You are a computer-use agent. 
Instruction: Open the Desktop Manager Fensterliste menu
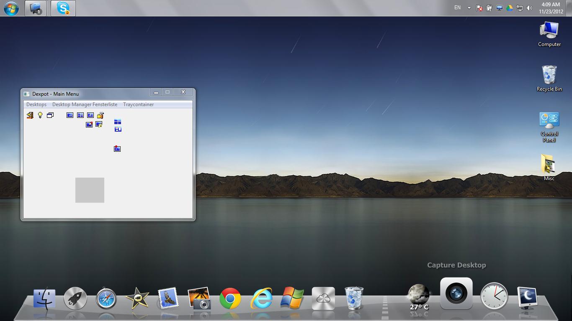(85, 104)
